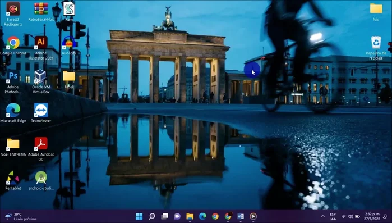Open File Explorer from the taskbar
This screenshot has width=392, height=223.
pyautogui.click(x=190, y=216)
